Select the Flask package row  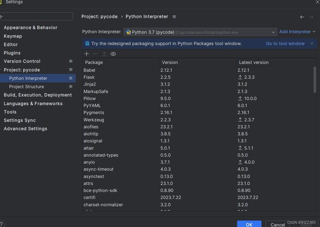[197, 77]
